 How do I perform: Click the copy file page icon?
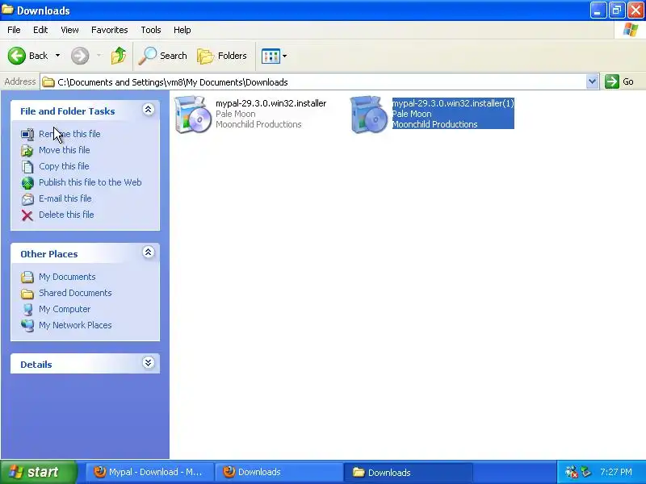coord(27,166)
